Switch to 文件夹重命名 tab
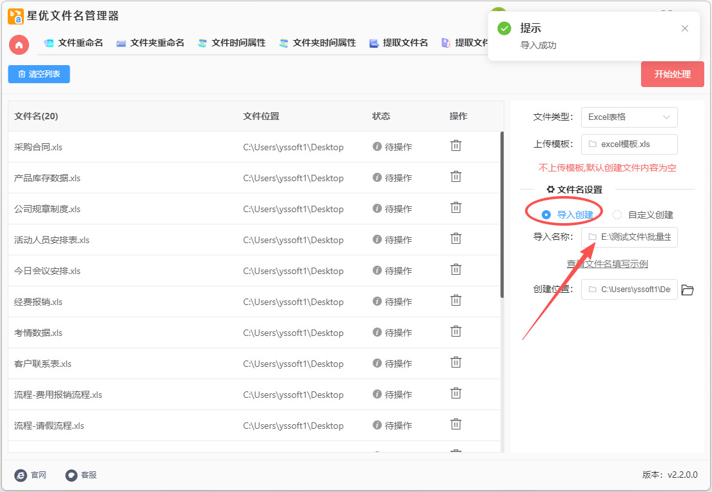 150,43
